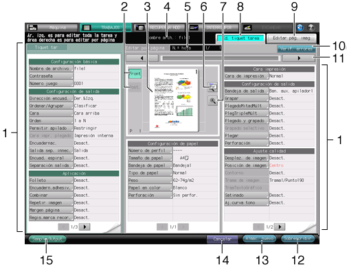This screenshot has height=269, width=347.
Task: Go to previous sheet with left arrow
Action: (x=142, y=58)
